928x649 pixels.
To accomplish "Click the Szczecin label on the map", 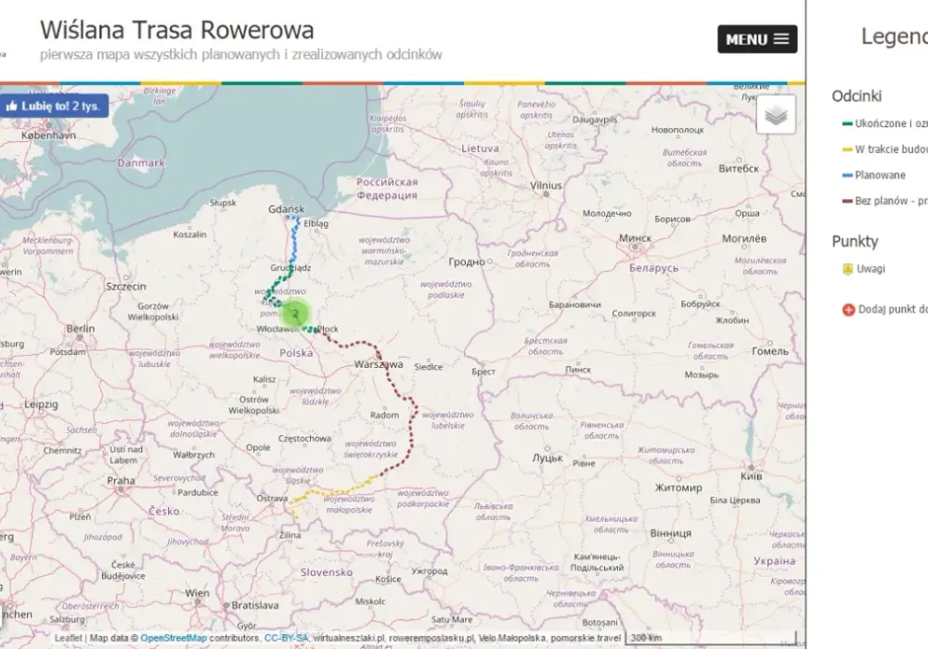I will tap(125, 286).
